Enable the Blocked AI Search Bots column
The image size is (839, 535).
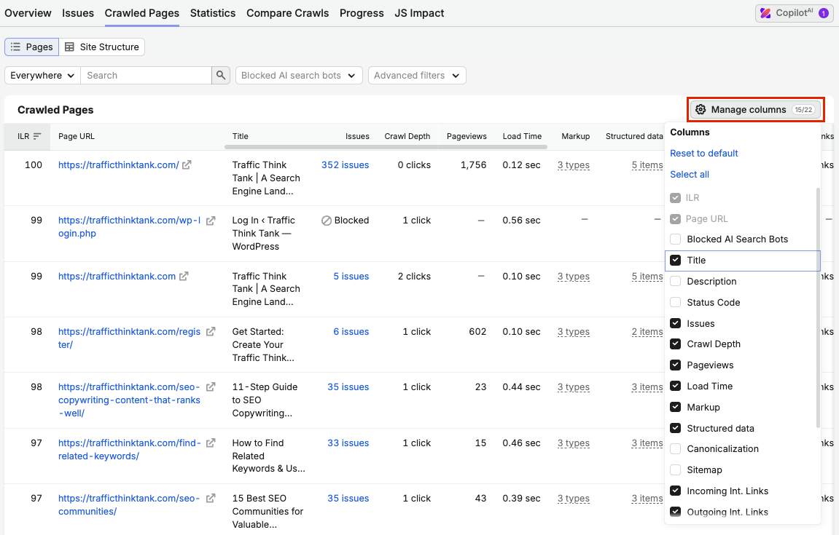point(675,239)
